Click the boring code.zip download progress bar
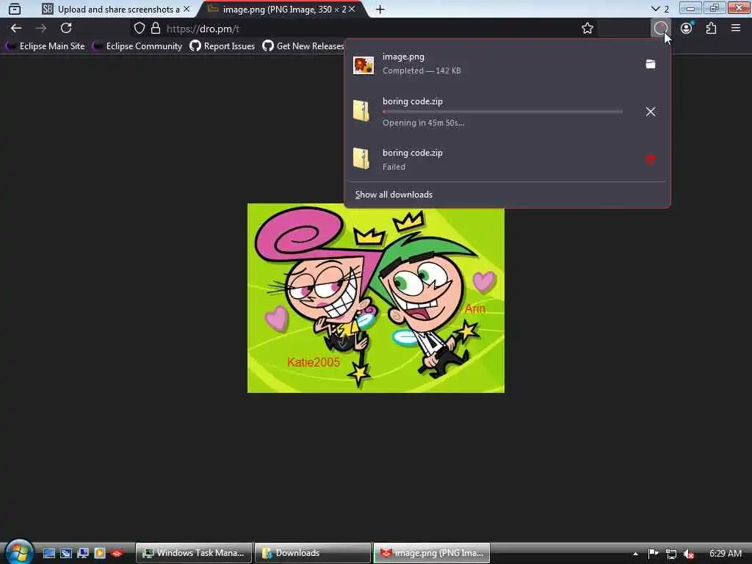The width and height of the screenshot is (752, 564). click(x=502, y=112)
